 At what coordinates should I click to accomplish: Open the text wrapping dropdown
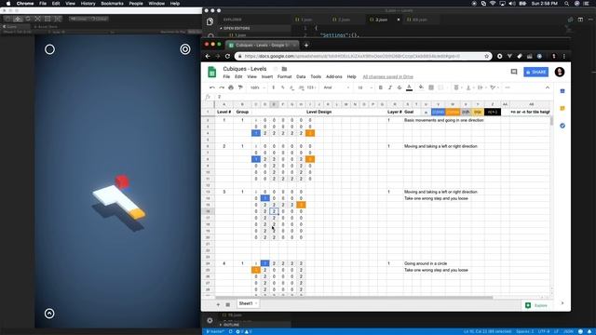point(481,87)
